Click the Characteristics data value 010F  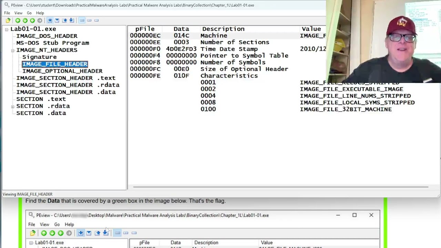181,75
